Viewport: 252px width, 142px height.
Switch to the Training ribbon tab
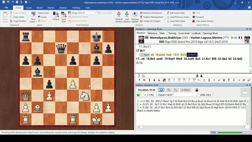tap(76, 8)
